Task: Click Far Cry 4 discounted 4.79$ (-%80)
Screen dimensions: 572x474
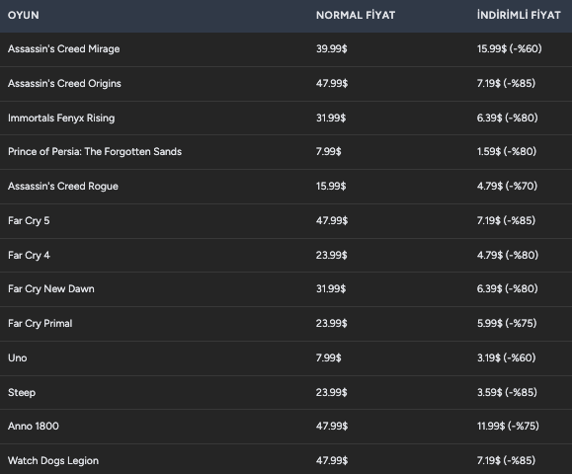Action: pyautogui.click(x=508, y=255)
